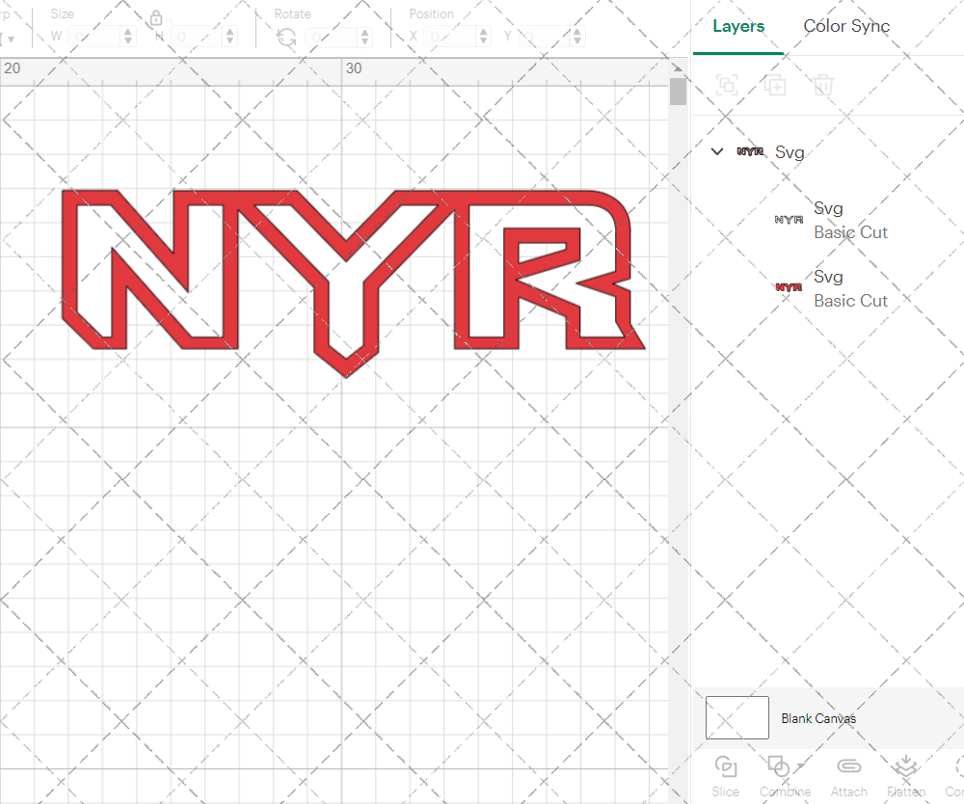The height and width of the screenshot is (804, 964).
Task: Click the Position X input field
Action: pos(450,37)
